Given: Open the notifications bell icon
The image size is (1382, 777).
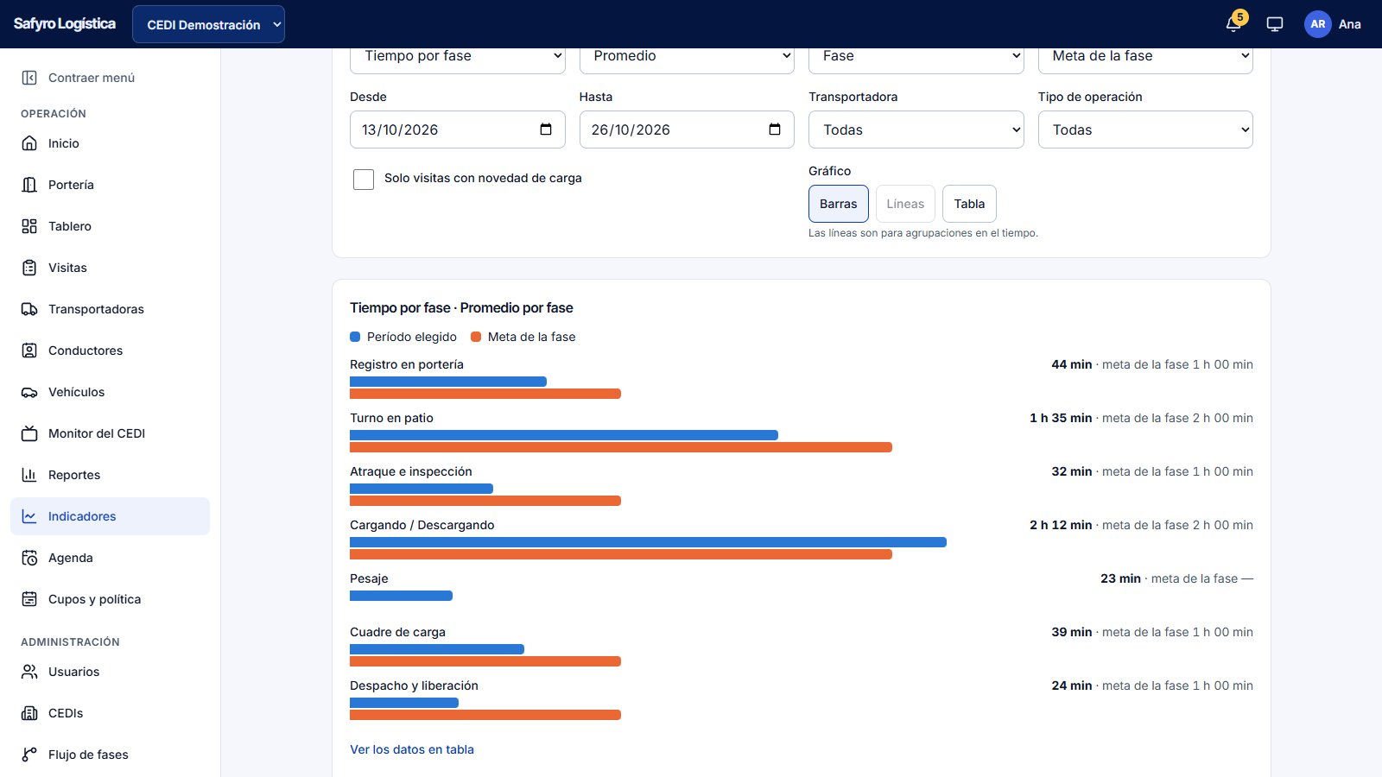Looking at the screenshot, I should point(1233,24).
